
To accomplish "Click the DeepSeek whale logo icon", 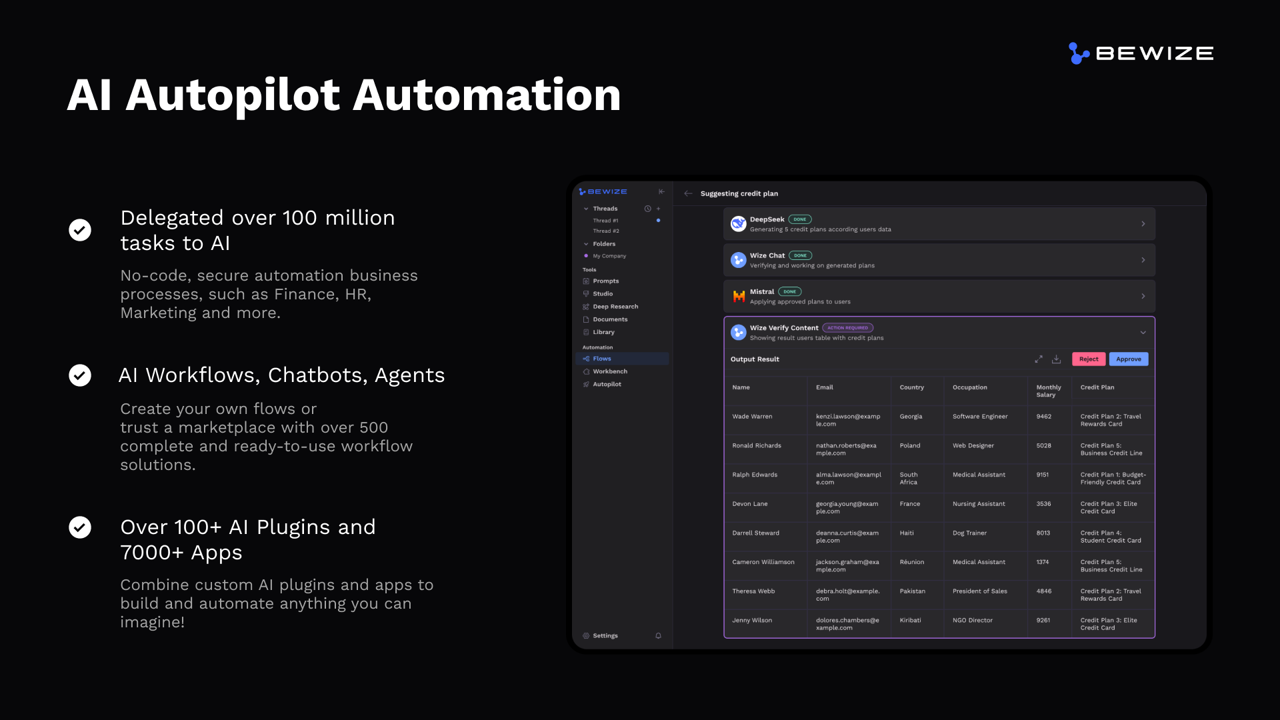I will 738,224.
